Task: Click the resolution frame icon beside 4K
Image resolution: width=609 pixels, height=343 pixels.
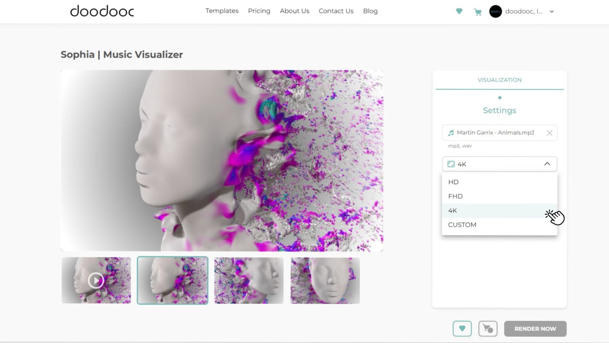Action: (x=451, y=164)
